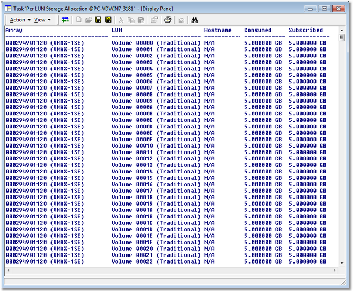Click the Save floppy disk icon
Image resolution: width=353 pixels, height=292 pixels.
click(98, 20)
